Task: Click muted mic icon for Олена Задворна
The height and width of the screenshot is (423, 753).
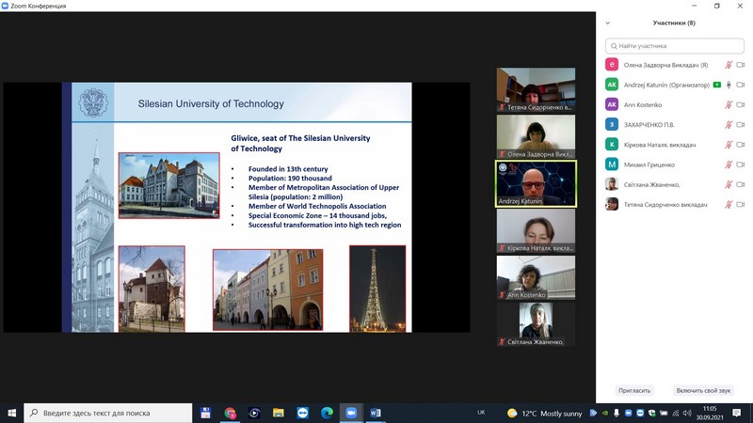Action: (729, 65)
